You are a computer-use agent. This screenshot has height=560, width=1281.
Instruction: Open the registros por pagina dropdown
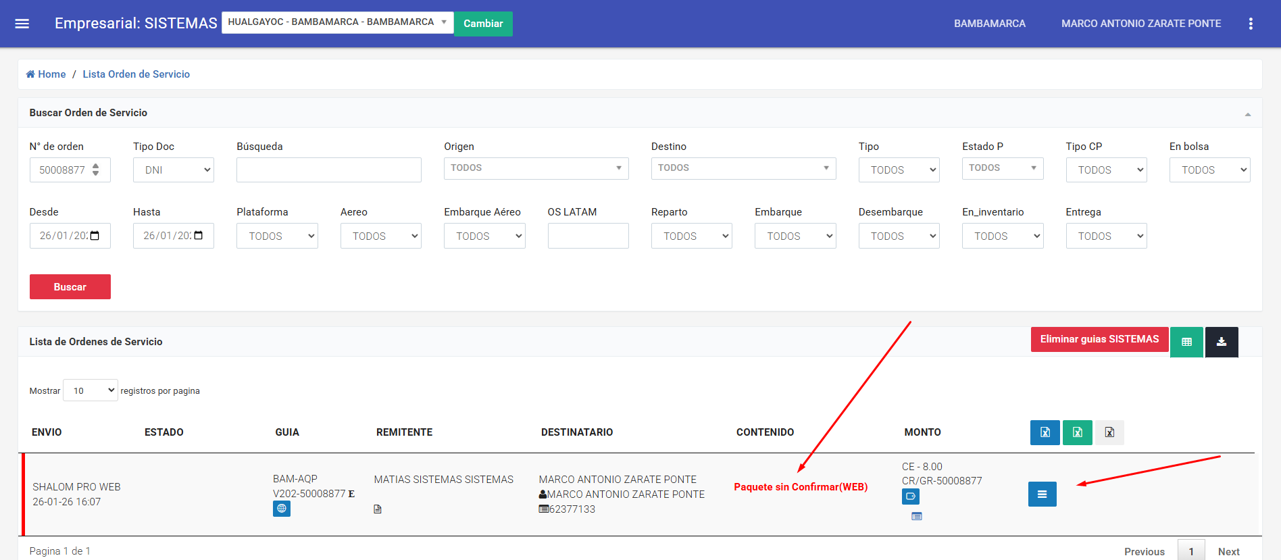(x=91, y=390)
